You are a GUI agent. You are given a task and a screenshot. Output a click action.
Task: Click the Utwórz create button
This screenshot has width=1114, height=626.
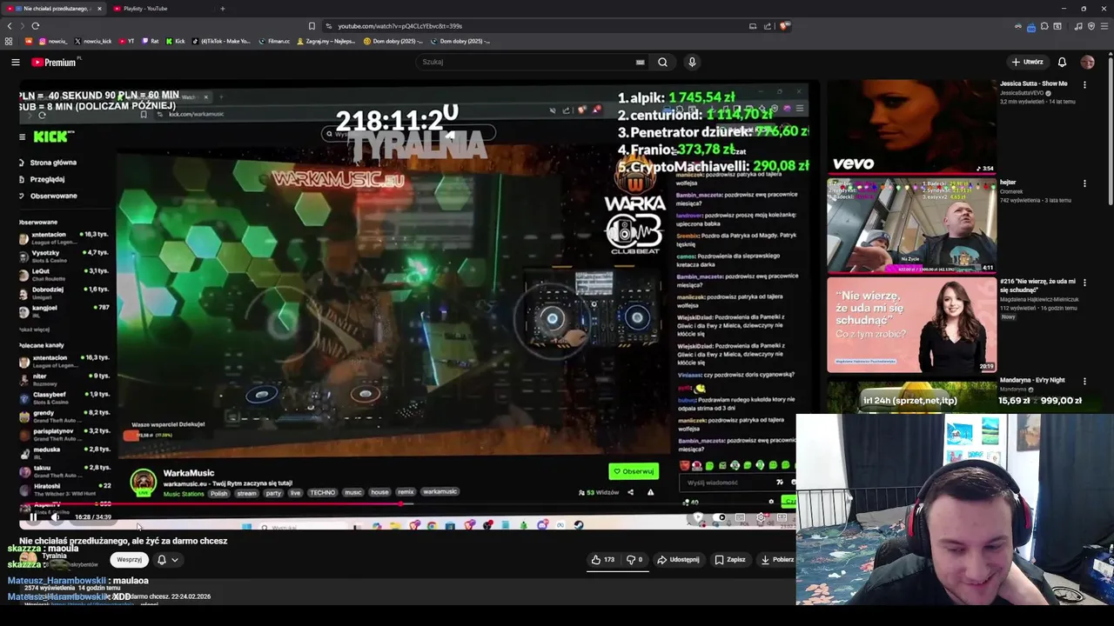[x=1027, y=62]
